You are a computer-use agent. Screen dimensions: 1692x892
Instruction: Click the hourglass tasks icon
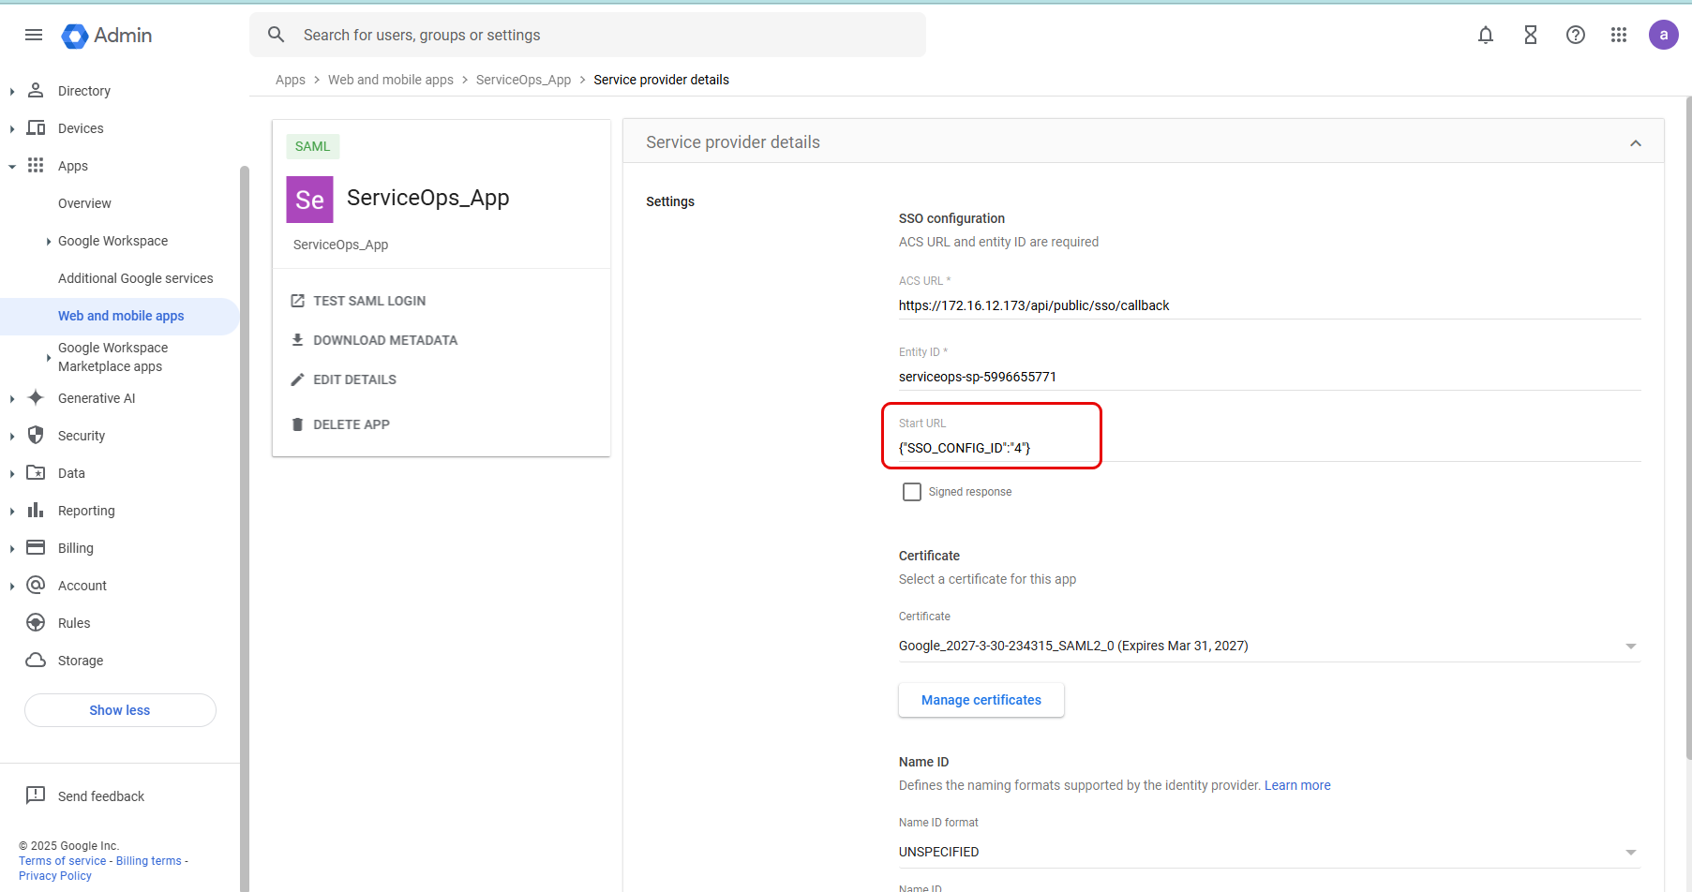pos(1531,36)
